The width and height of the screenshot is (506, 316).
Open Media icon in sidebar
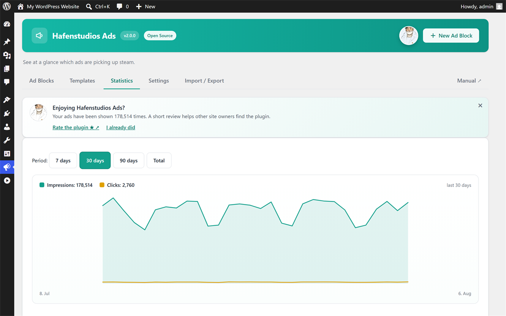[7, 55]
